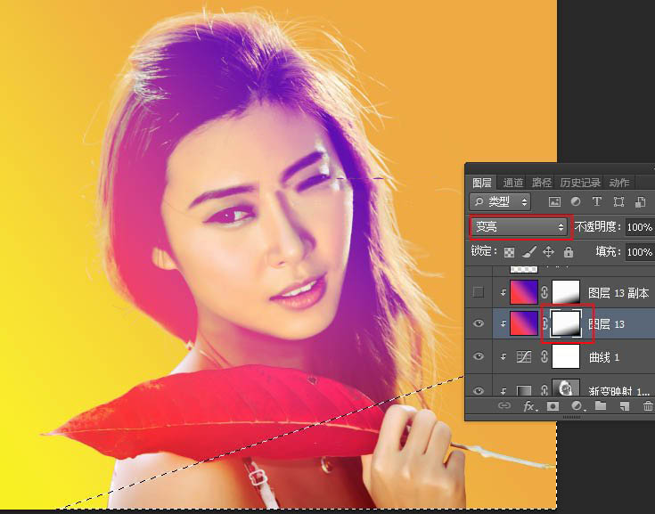The height and width of the screenshot is (514, 655).
Task: Select the 图层 13 副本 layer name
Action: coord(618,293)
